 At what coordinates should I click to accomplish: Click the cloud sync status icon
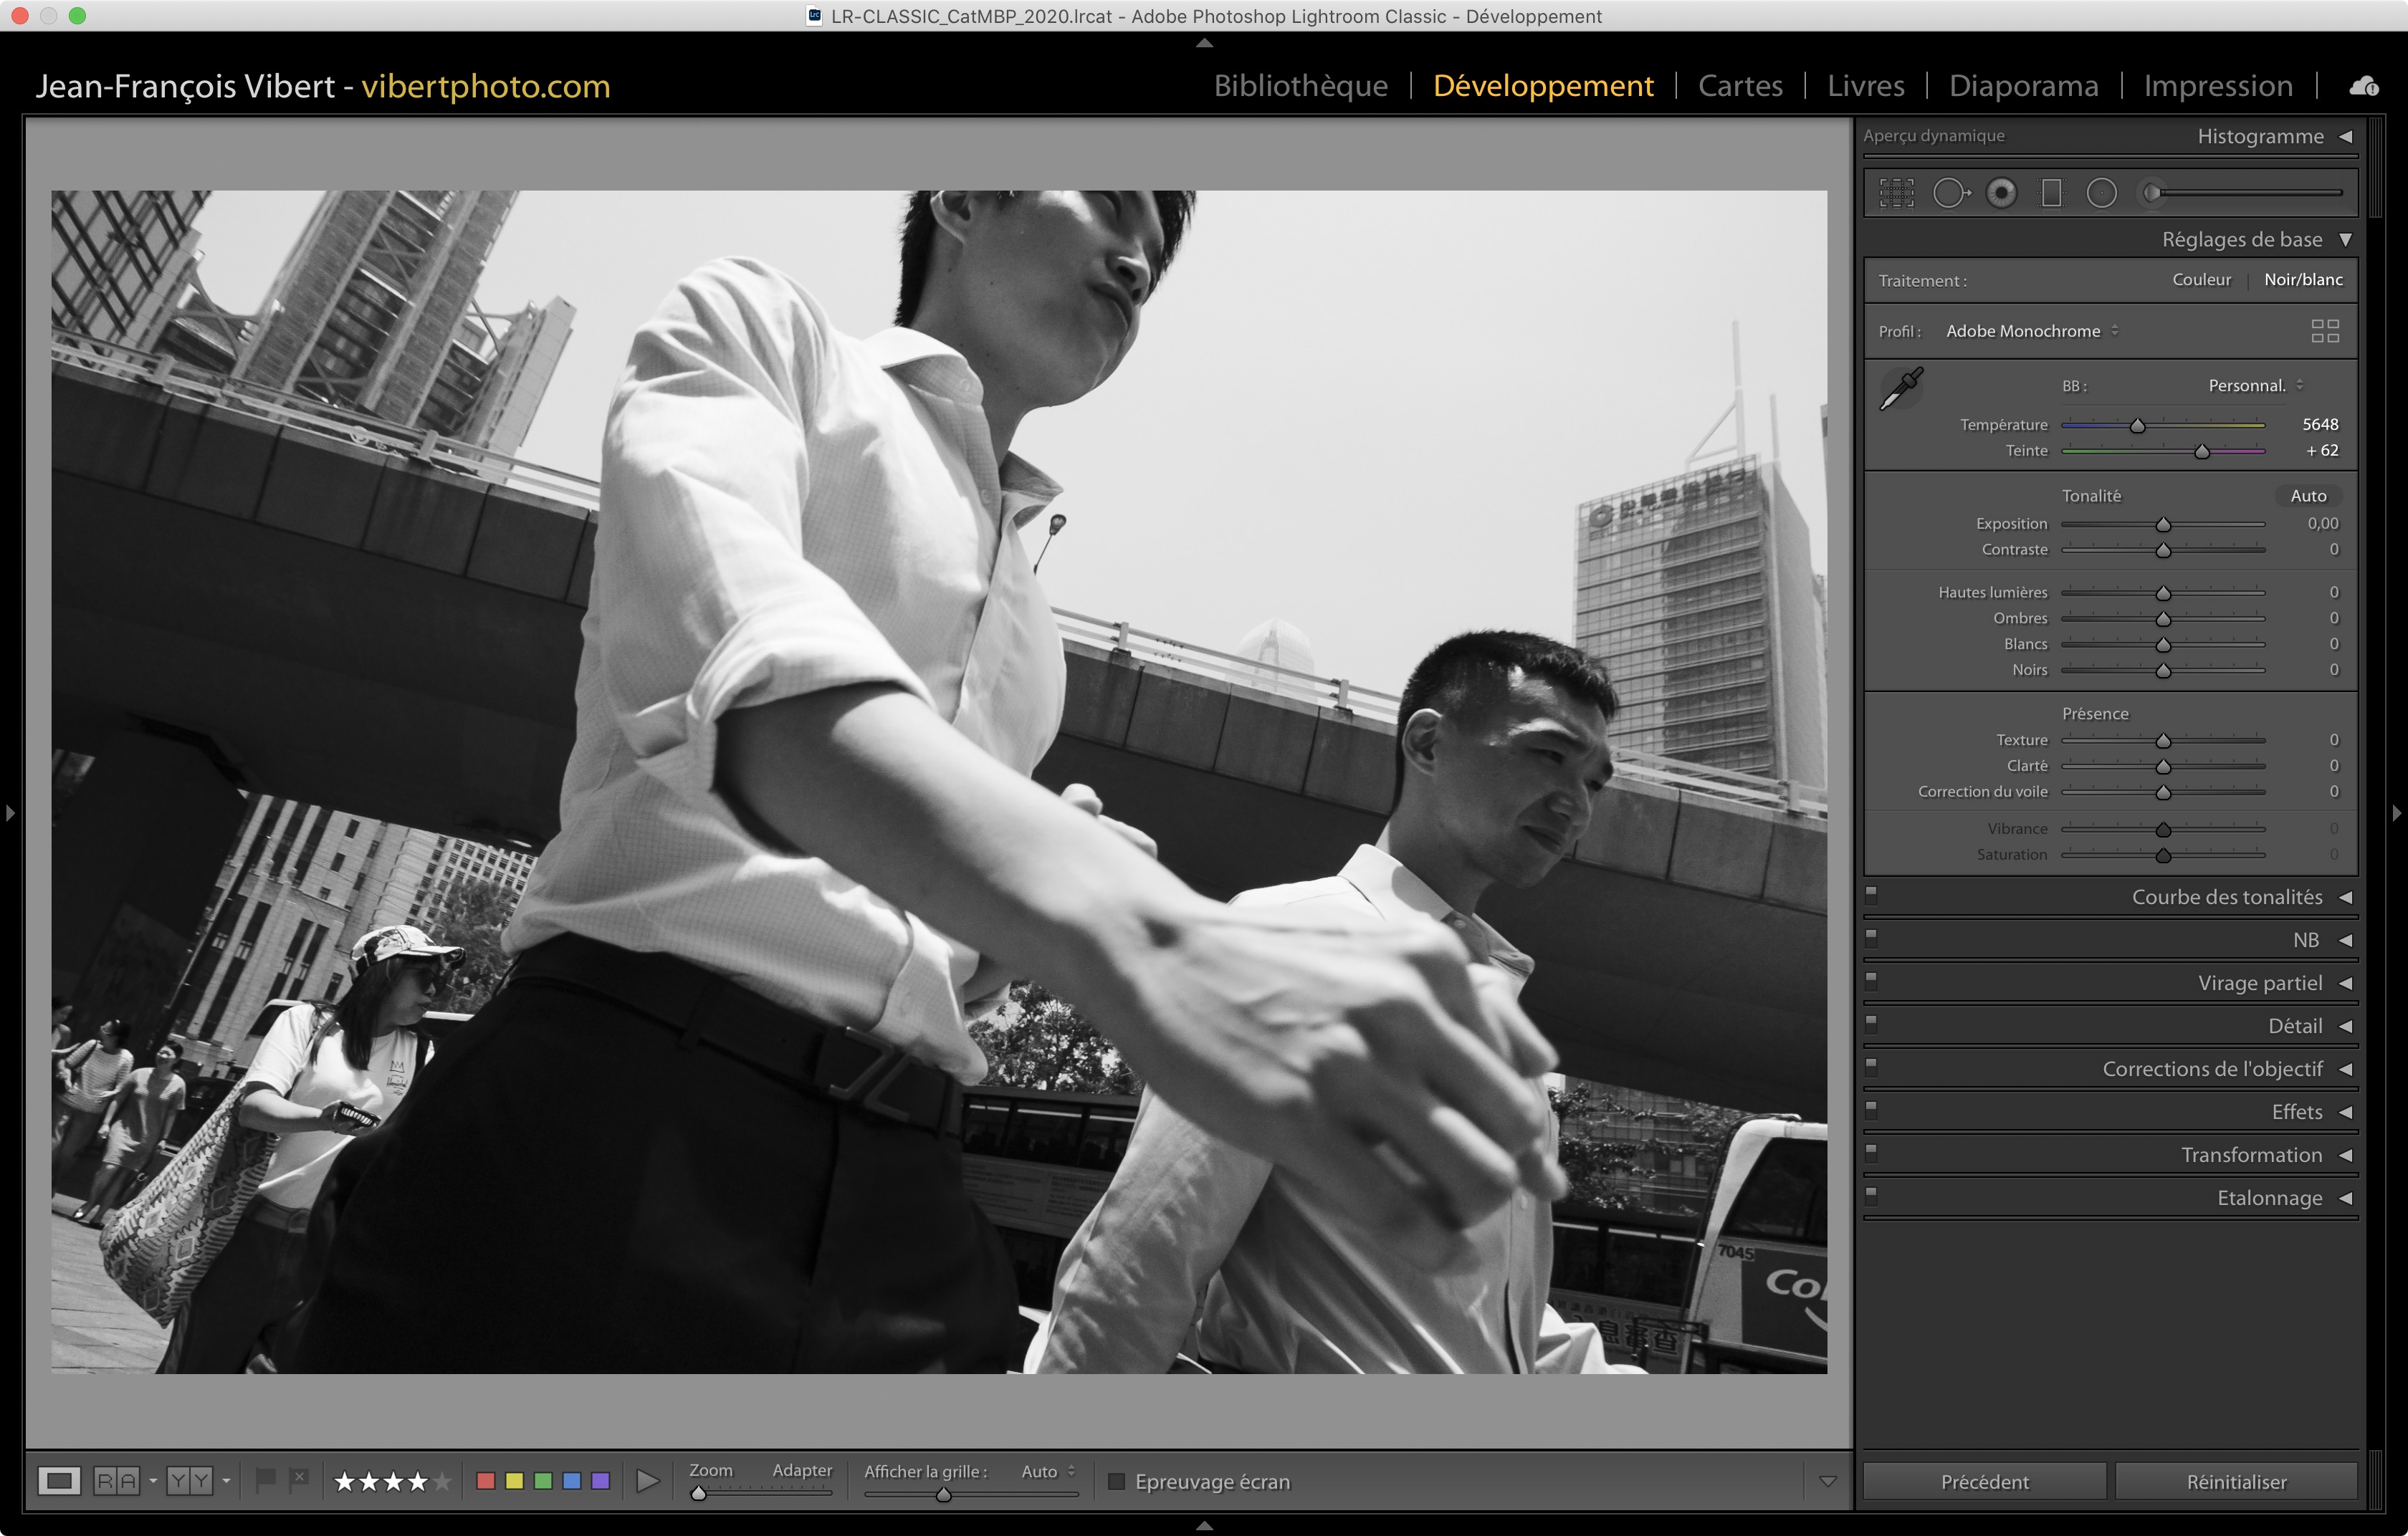2364,86
